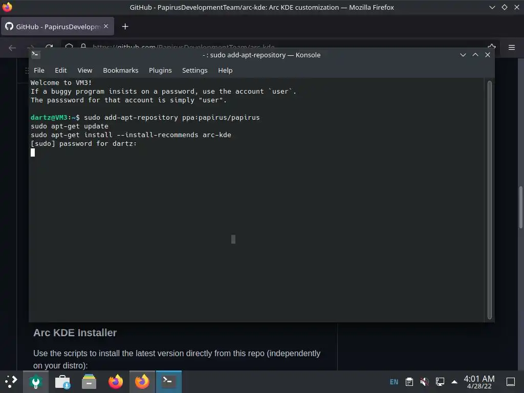Click the 'Use the scripts to install' paragraph
The height and width of the screenshot is (393, 524).
177,359
